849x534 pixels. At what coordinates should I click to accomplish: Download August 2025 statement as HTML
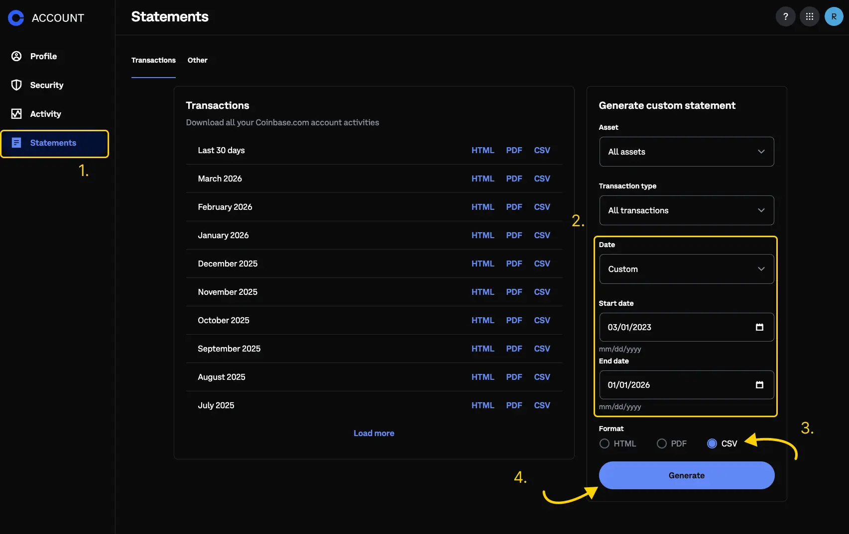(483, 377)
